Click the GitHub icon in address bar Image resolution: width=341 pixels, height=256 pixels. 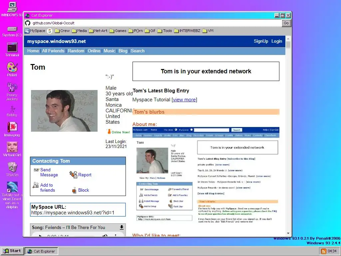(x=28, y=23)
